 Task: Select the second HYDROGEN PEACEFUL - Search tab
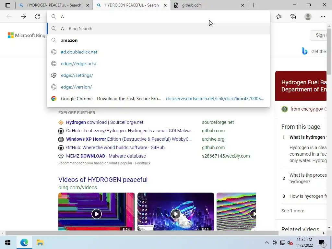pyautogui.click(x=131, y=5)
